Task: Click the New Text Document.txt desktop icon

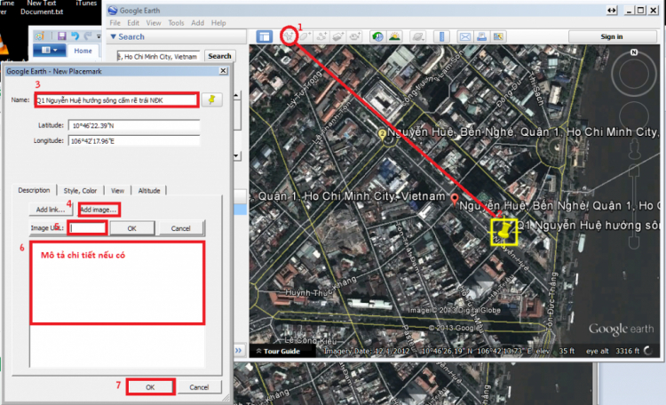Action: (x=41, y=8)
